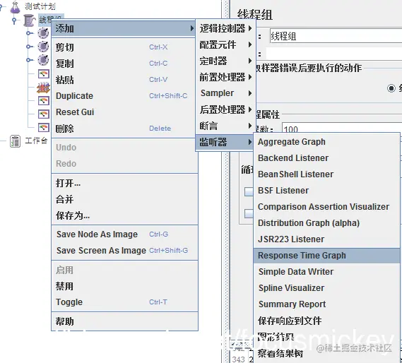Click the thread count field showing 100
This screenshot has height=363, width=402.
coord(342,128)
